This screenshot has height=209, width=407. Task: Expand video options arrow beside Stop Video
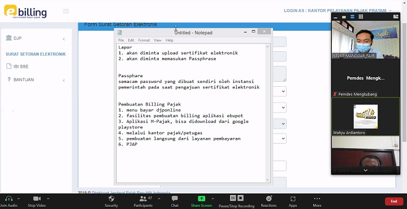click(x=47, y=199)
